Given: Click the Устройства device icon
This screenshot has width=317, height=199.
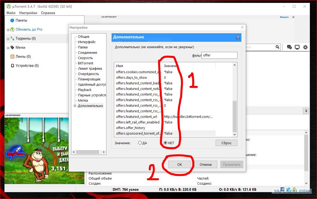Looking at the screenshot, I should [13, 66].
